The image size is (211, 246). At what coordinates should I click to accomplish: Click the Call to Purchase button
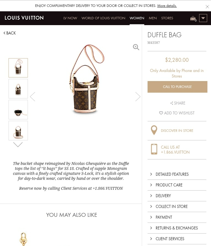tap(177, 87)
